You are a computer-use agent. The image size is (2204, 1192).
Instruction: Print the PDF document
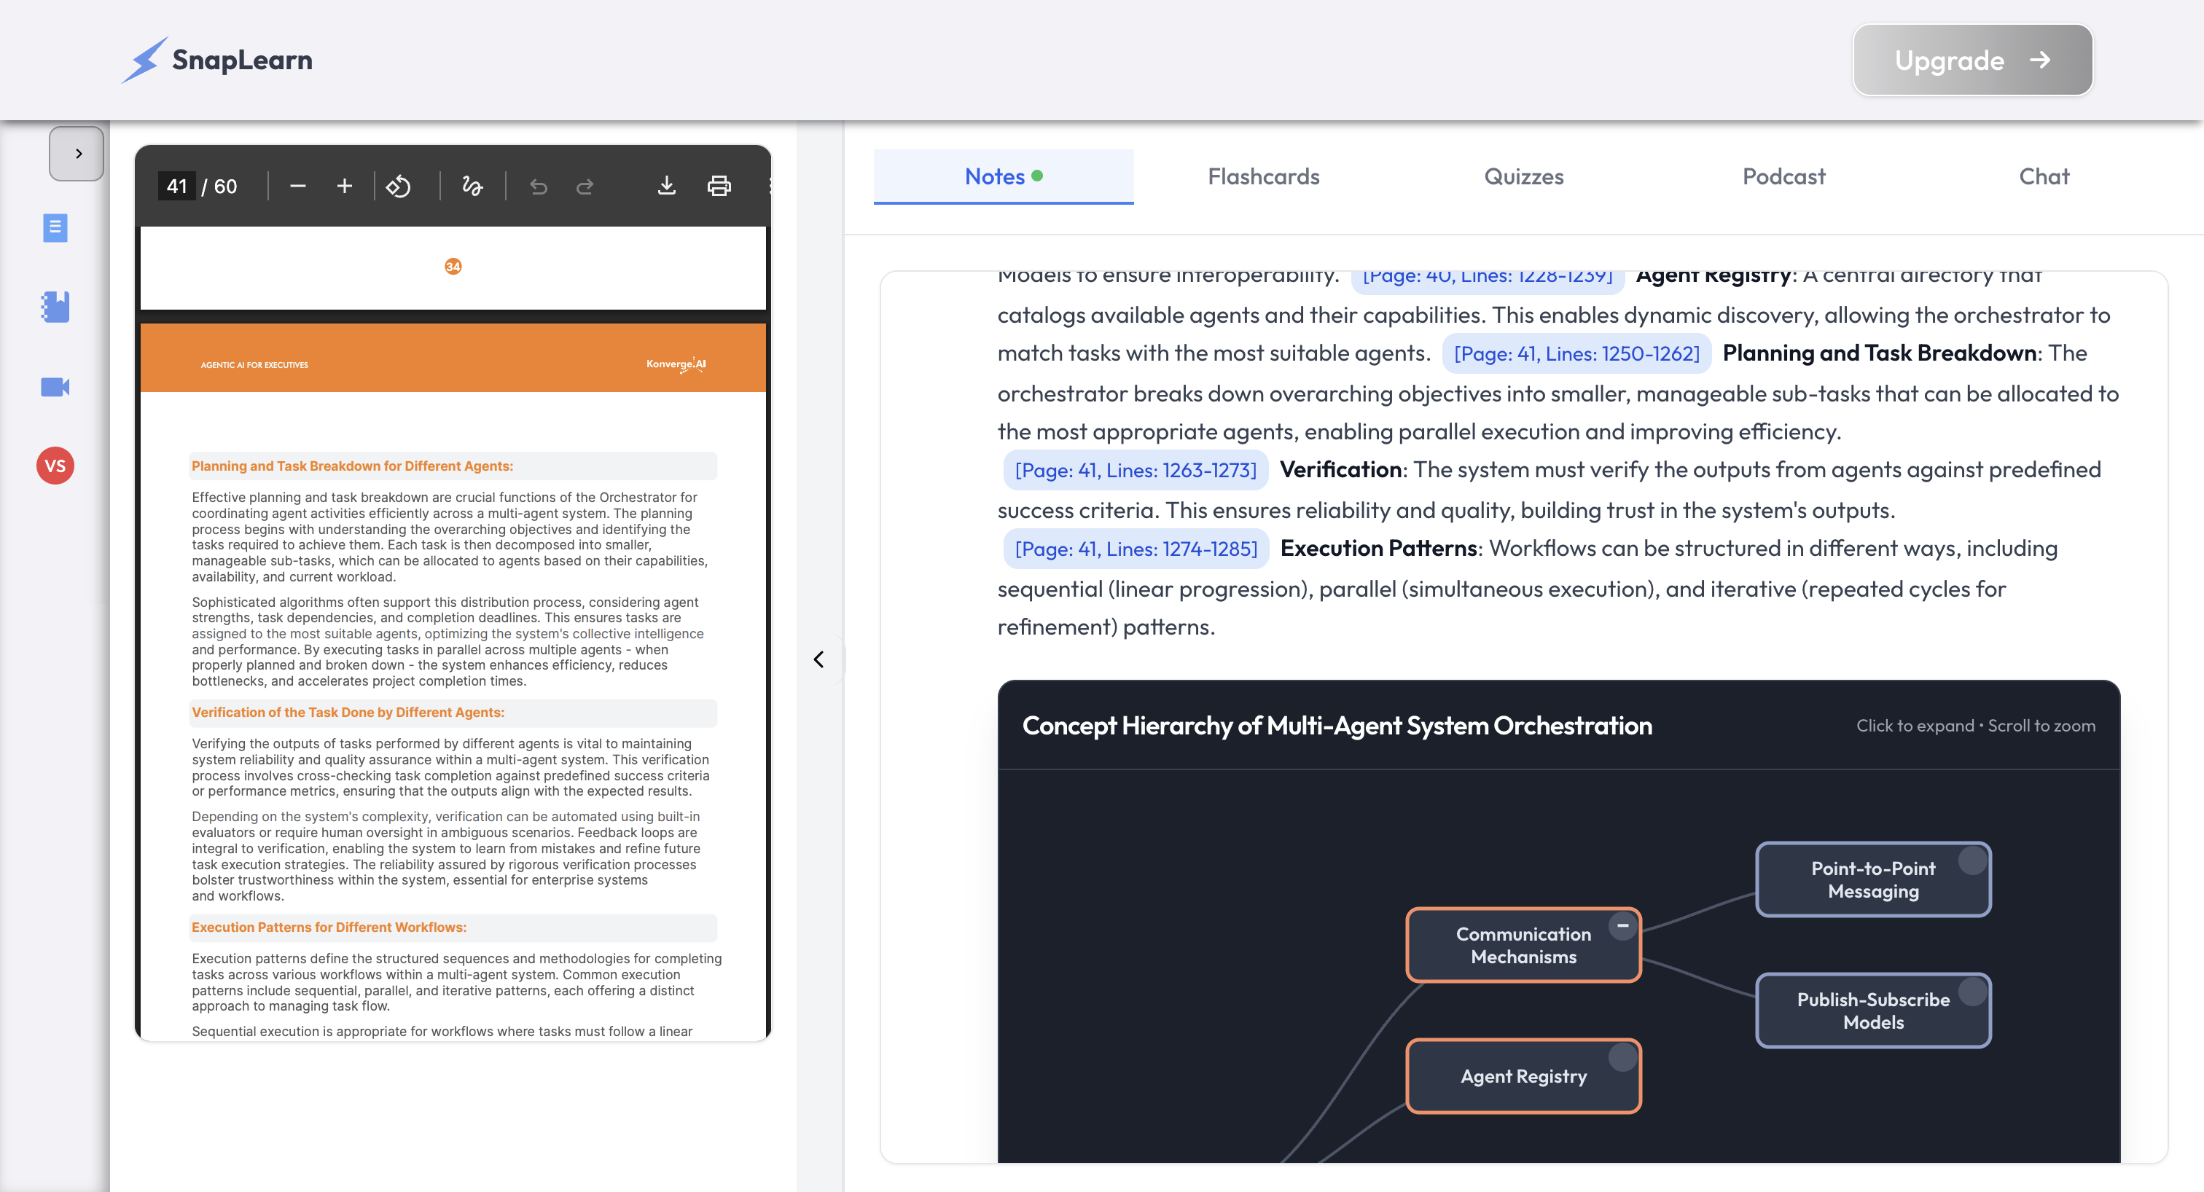coord(719,186)
